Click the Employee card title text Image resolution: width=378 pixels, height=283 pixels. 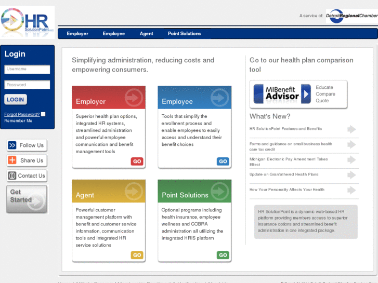[177, 101]
